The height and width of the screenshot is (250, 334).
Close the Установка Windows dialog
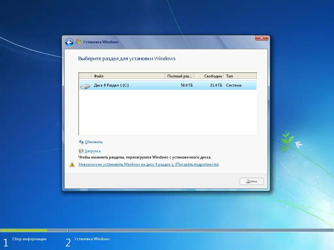[x=262, y=38]
